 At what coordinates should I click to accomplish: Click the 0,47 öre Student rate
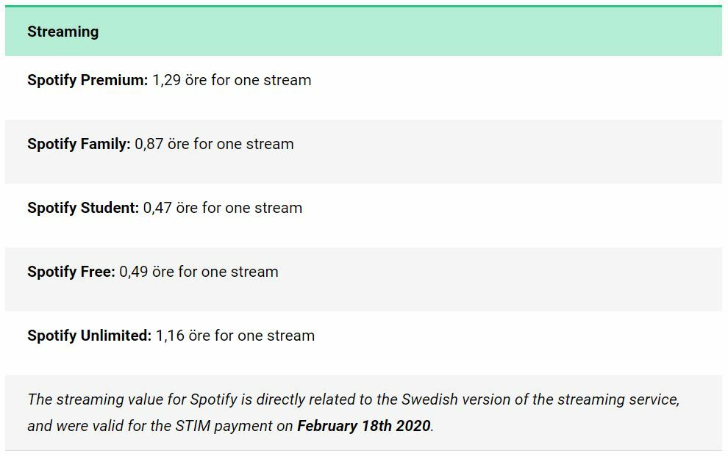171,208
